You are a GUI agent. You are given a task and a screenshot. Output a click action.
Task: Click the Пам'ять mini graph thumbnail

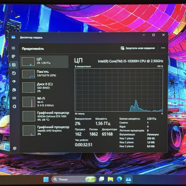[28, 74]
